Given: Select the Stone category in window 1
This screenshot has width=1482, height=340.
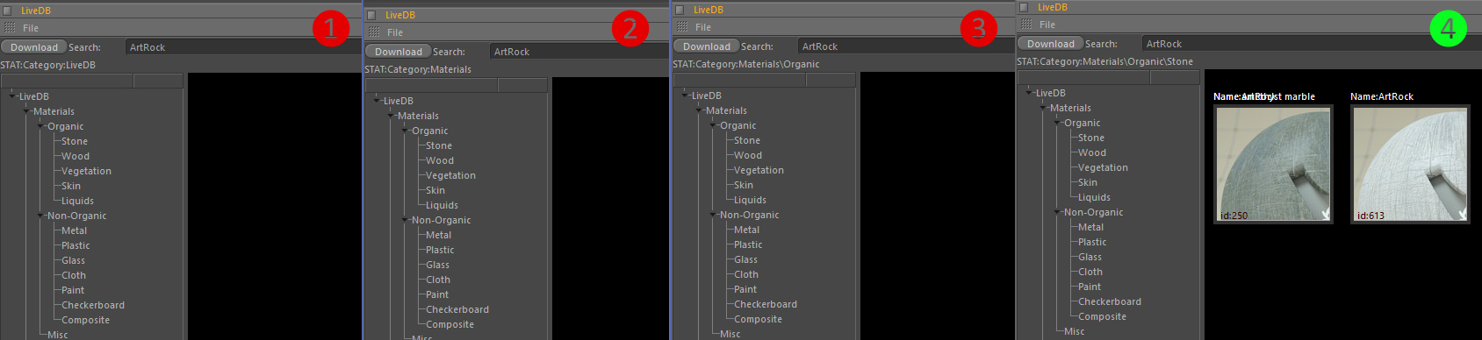Looking at the screenshot, I should point(75,141).
